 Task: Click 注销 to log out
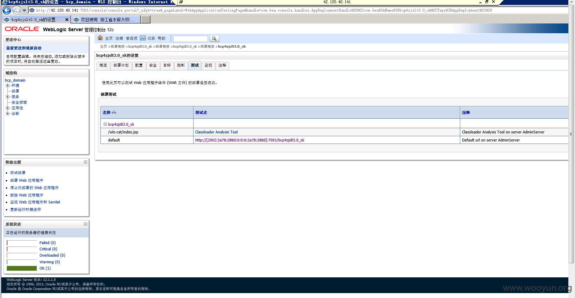pyautogui.click(x=119, y=39)
